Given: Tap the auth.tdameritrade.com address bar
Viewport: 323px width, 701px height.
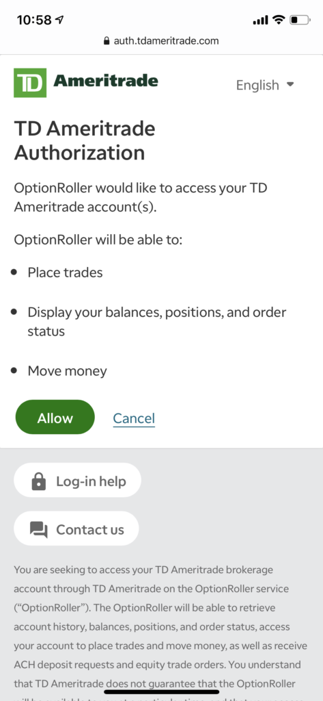Looking at the screenshot, I should pyautogui.click(x=161, y=41).
